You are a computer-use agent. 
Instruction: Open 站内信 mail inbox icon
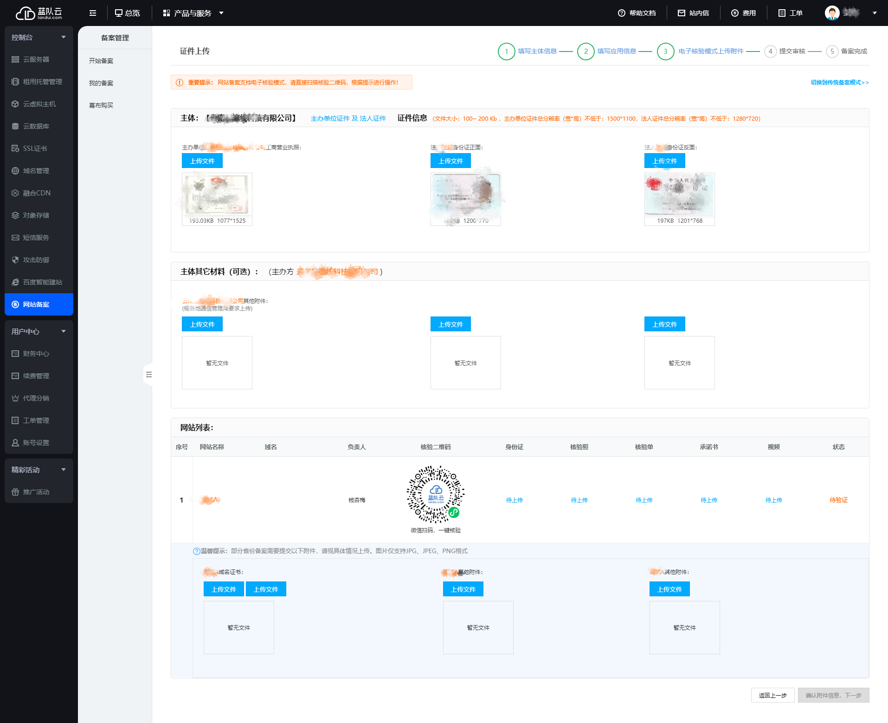(x=681, y=13)
